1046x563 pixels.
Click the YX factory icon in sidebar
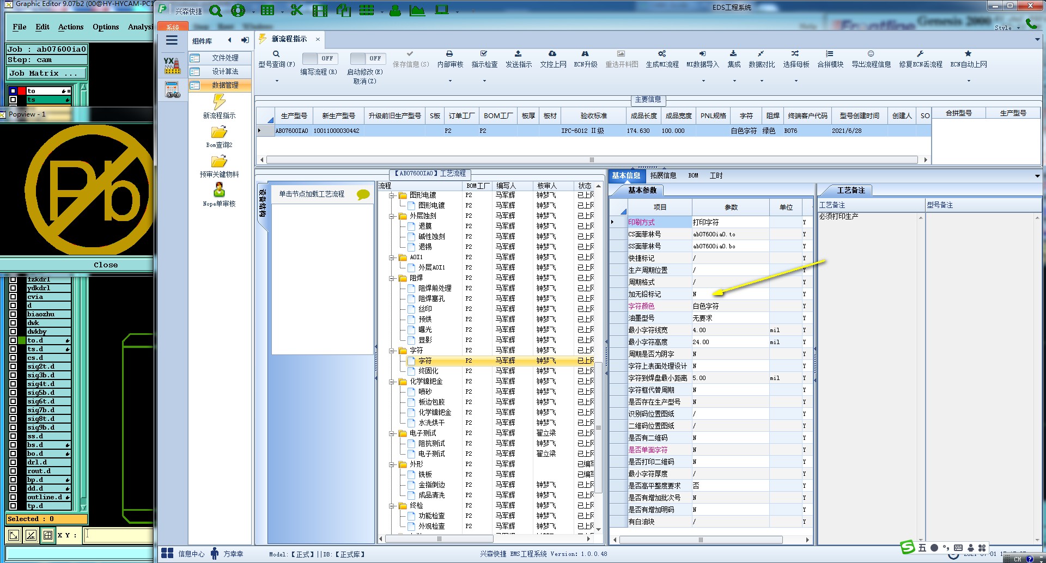172,65
